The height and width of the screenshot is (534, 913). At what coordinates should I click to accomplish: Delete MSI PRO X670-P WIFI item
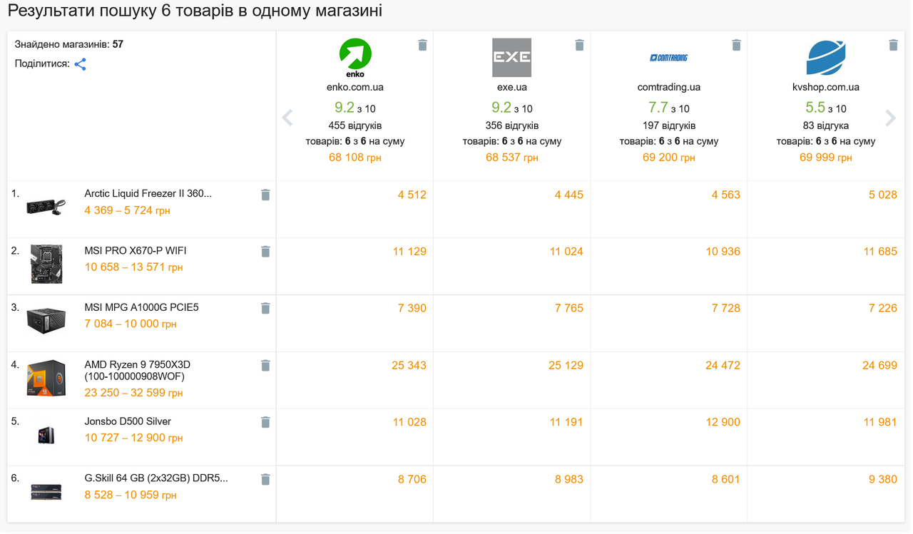tap(265, 251)
